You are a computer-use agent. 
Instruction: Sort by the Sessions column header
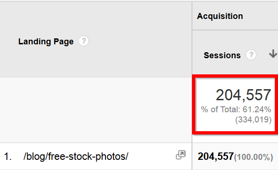click(x=222, y=55)
